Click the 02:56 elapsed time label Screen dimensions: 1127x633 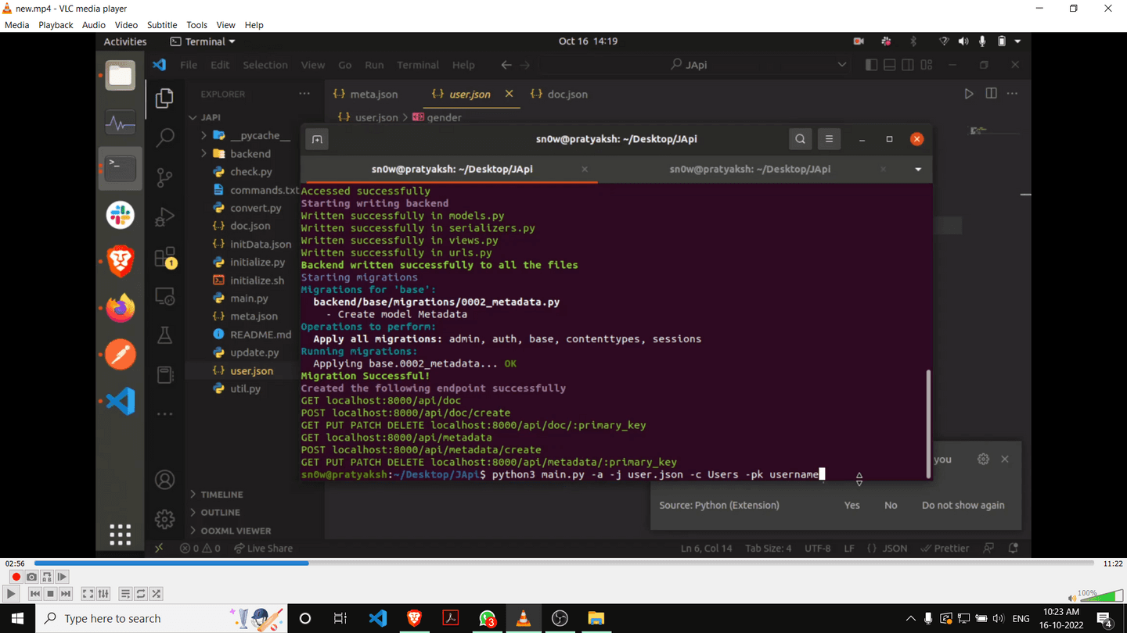15,563
